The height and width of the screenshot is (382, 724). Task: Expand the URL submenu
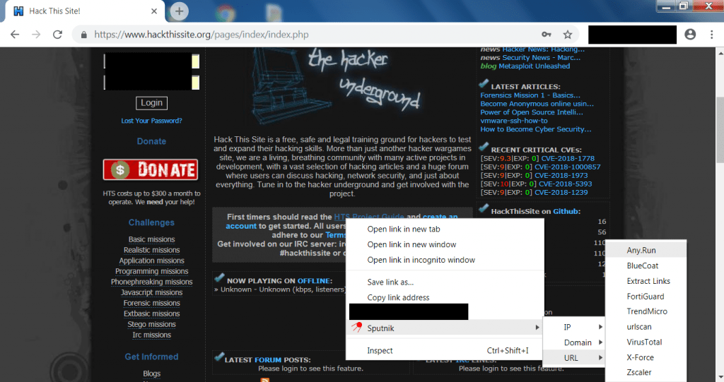(x=574, y=358)
